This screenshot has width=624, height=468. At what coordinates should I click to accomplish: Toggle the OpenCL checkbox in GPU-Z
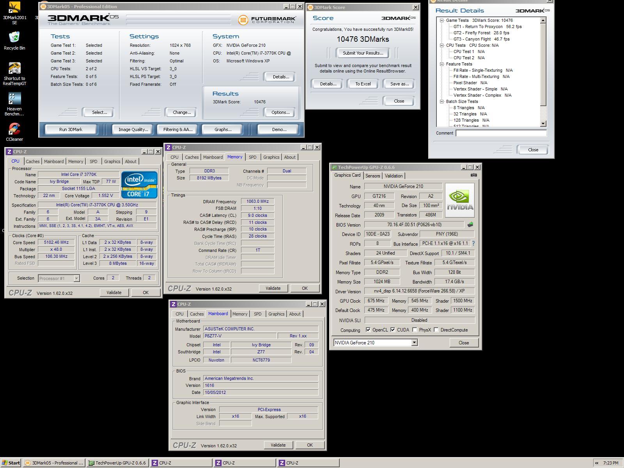pyautogui.click(x=368, y=330)
